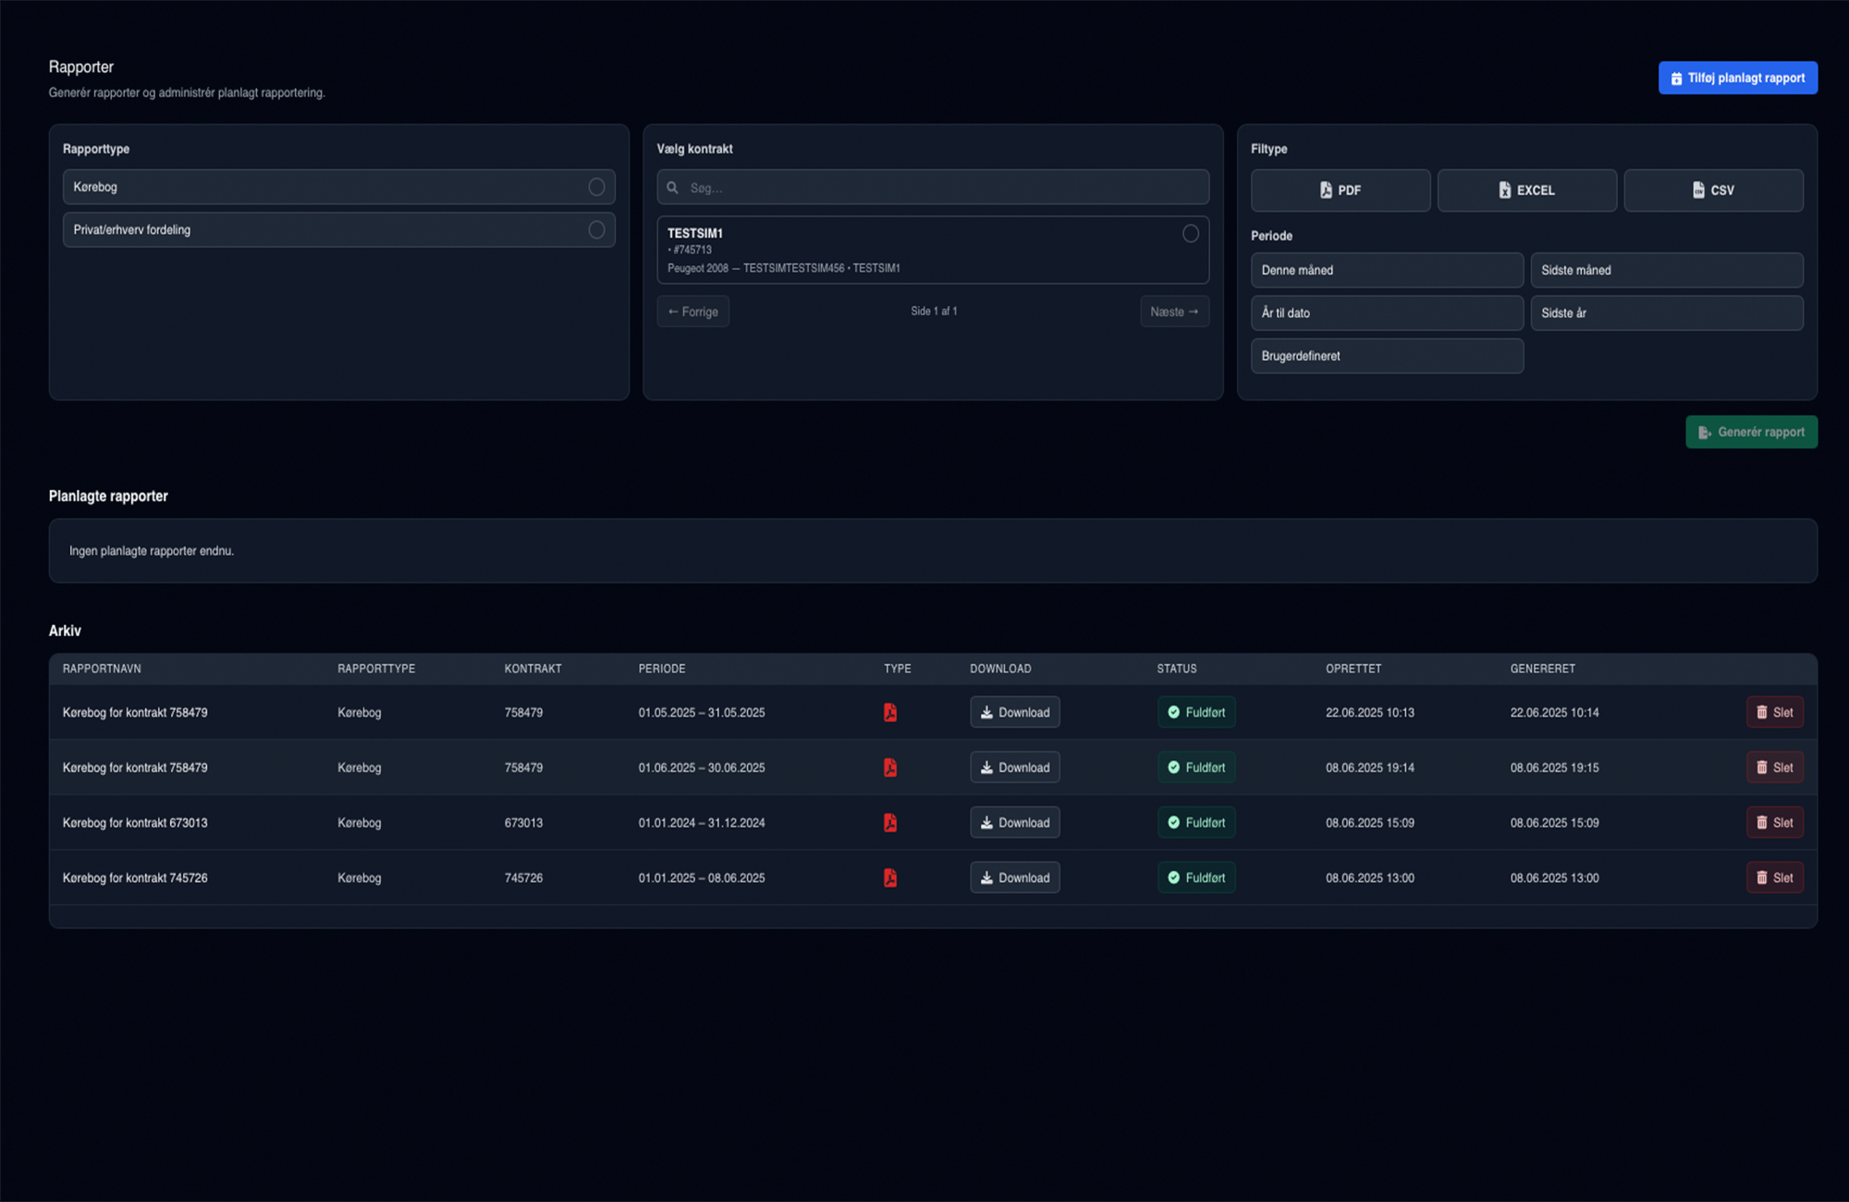The width and height of the screenshot is (1849, 1202).
Task: Choose the Brugerdefineret period option
Action: (x=1386, y=356)
